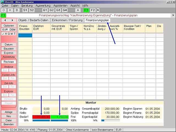
Task: Go forward with the right arrow
Action: pyautogui.click(x=12, y=20)
